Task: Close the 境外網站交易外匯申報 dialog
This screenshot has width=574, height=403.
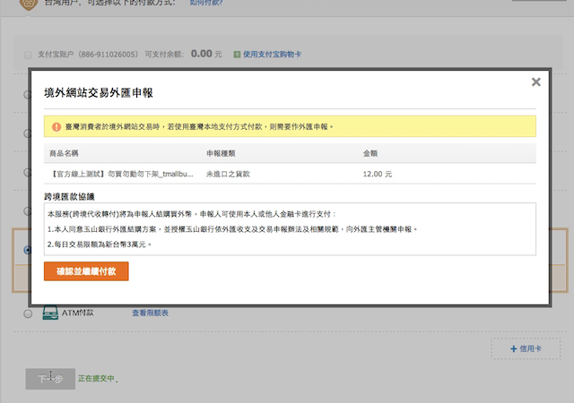Action: pos(536,81)
